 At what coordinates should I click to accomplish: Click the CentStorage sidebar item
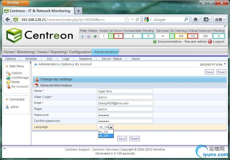tap(20, 78)
